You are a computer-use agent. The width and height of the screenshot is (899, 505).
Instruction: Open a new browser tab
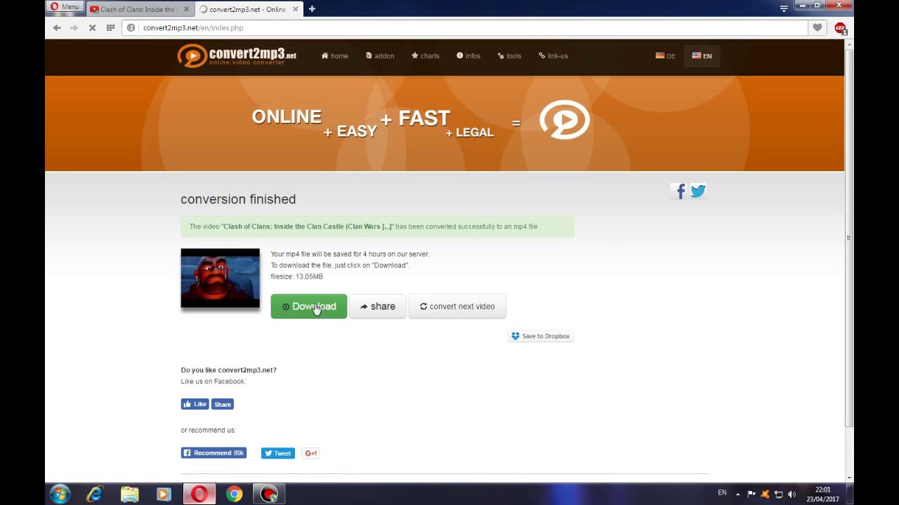click(x=312, y=9)
